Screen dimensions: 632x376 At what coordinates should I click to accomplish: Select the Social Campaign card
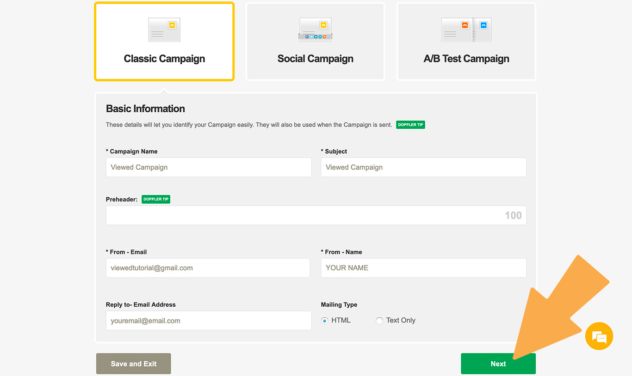(x=315, y=42)
